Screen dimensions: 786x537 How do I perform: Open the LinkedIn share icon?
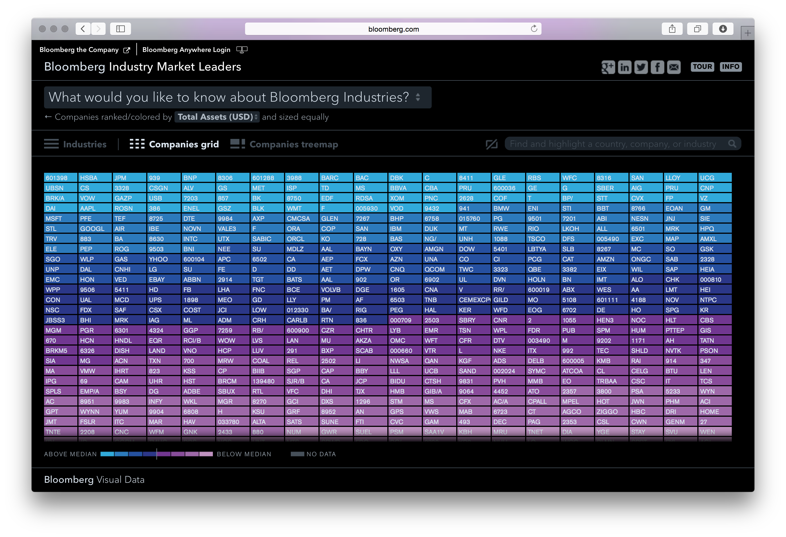(x=625, y=67)
